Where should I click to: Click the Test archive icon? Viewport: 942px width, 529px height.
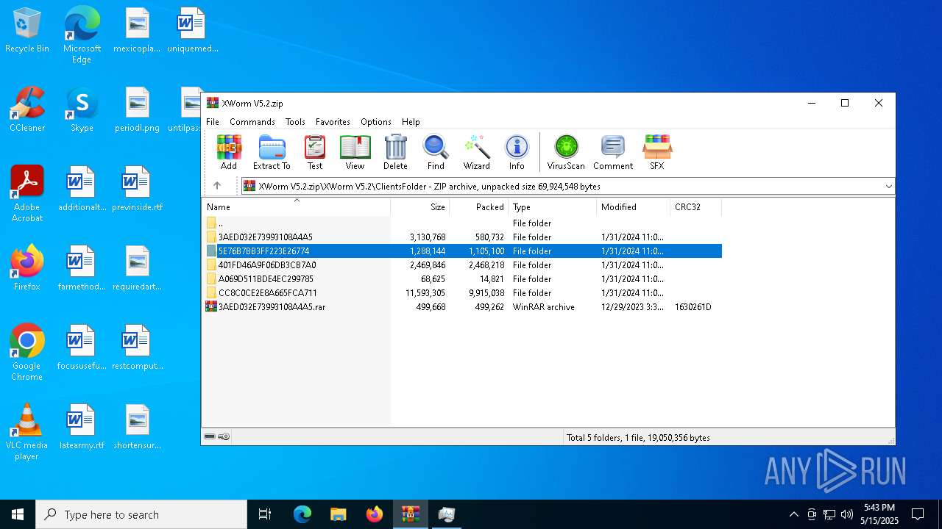[315, 153]
